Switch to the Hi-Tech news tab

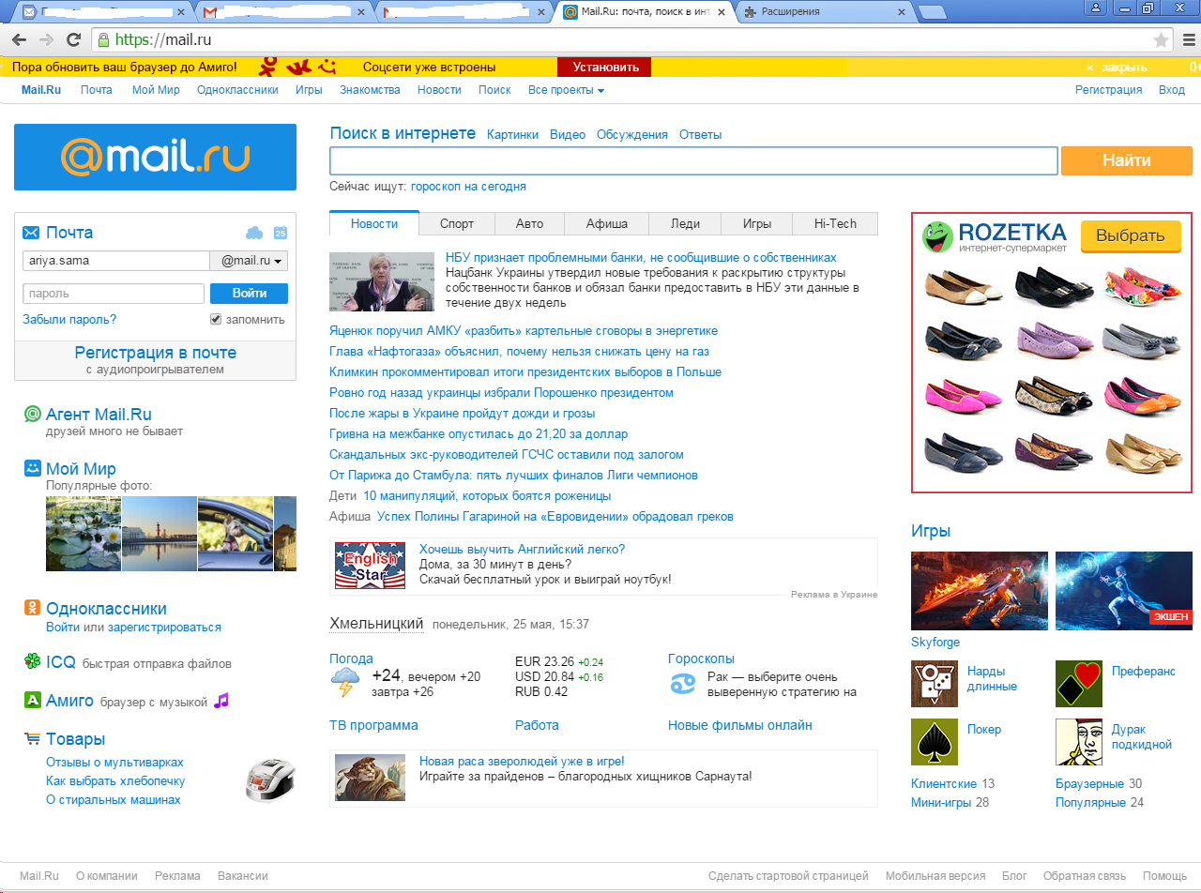pos(835,223)
